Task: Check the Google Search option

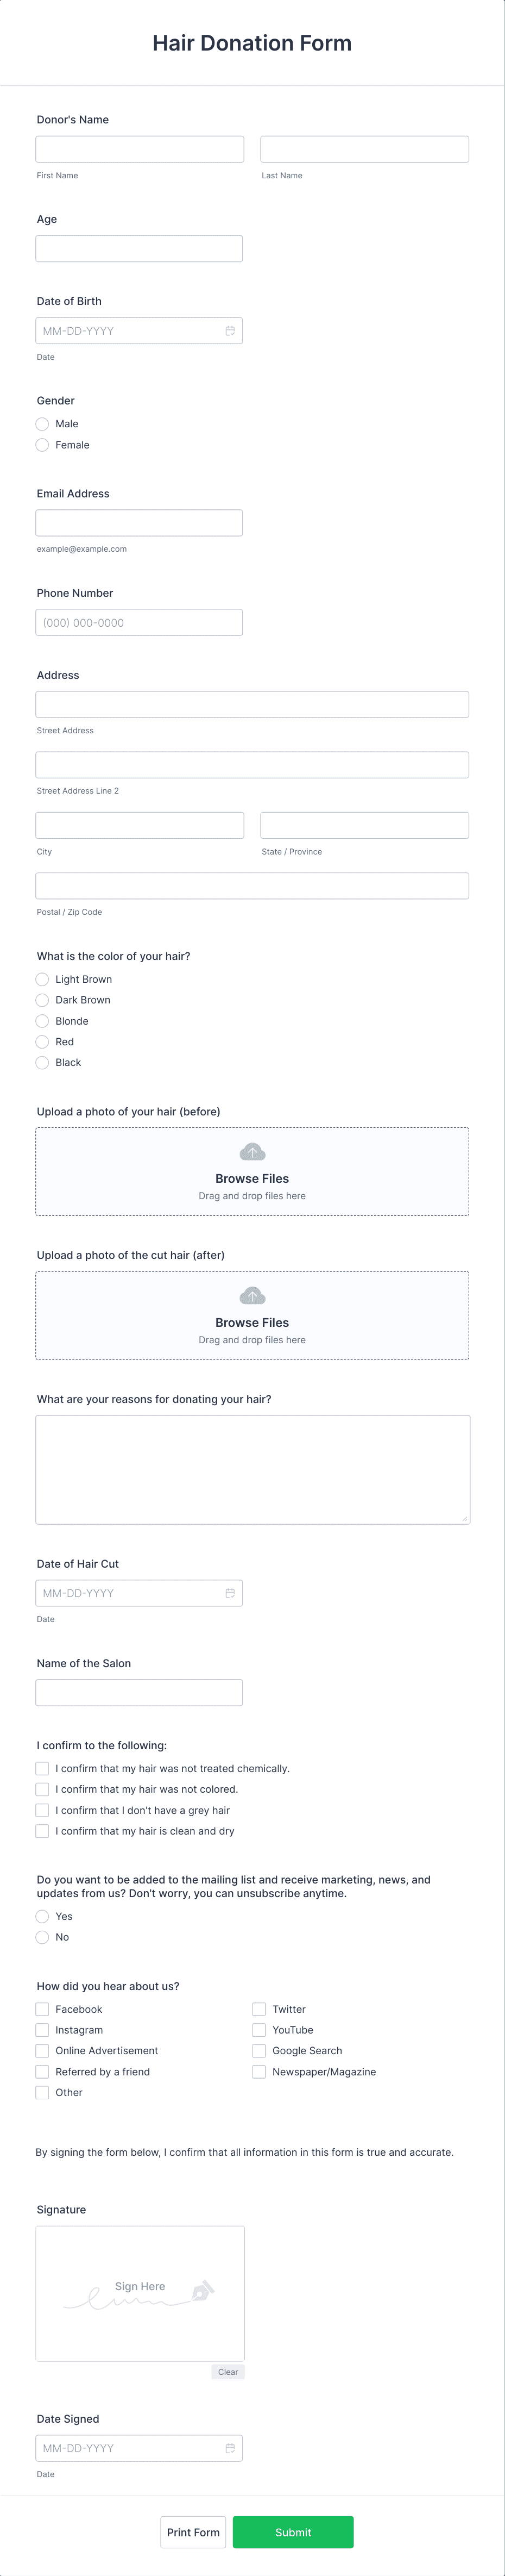Action: point(260,2050)
